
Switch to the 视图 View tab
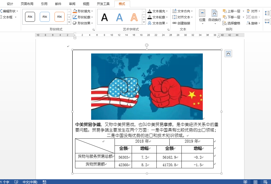86,4
